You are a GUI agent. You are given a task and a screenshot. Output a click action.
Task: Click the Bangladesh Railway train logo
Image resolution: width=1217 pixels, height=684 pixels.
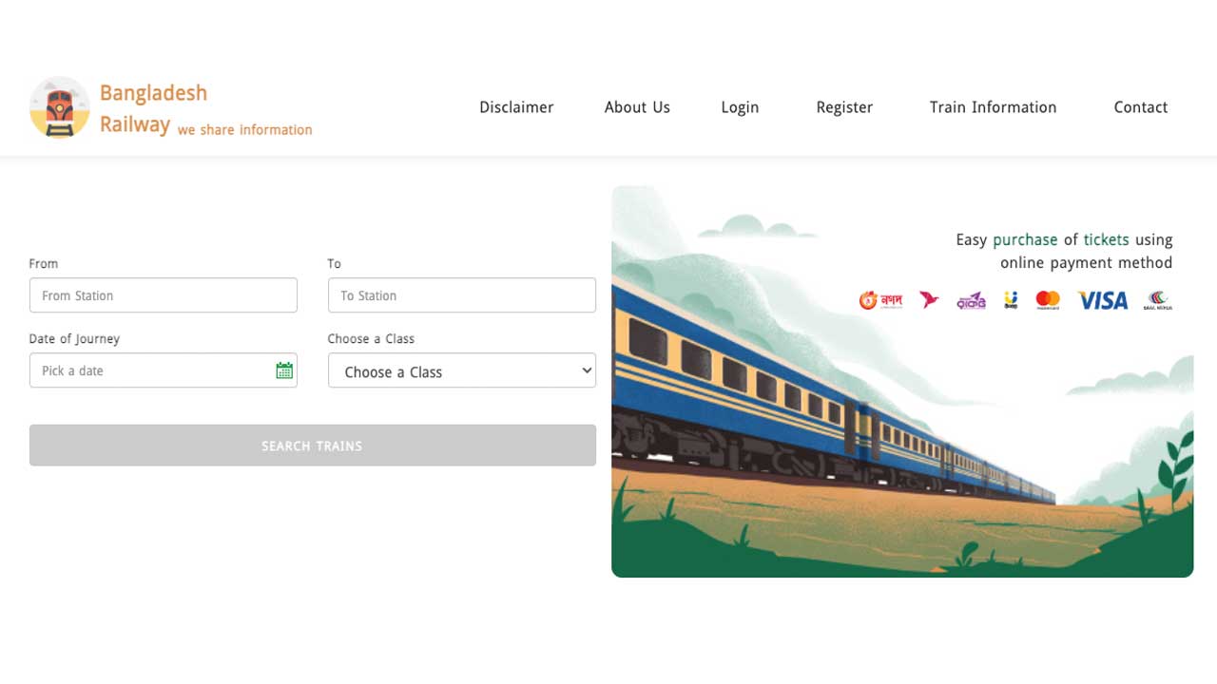pos(59,108)
